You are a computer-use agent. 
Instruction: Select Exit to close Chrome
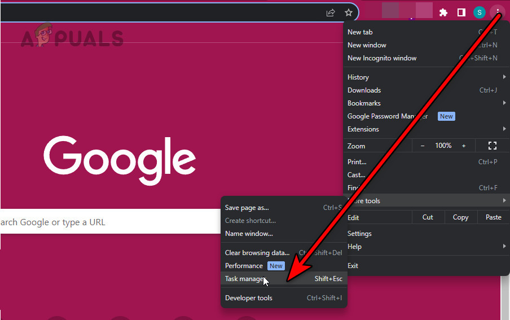pos(427,266)
